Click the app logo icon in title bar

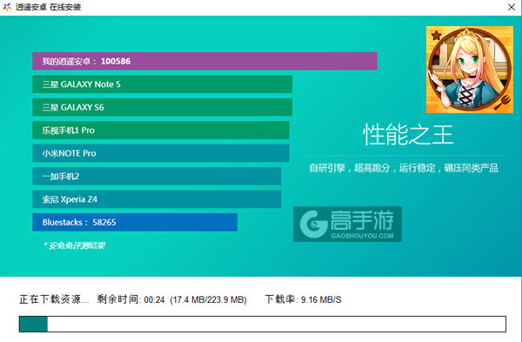click(7, 7)
